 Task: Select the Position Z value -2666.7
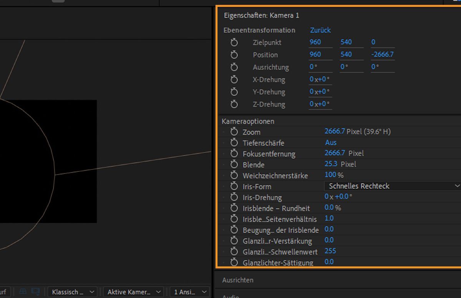coord(382,55)
